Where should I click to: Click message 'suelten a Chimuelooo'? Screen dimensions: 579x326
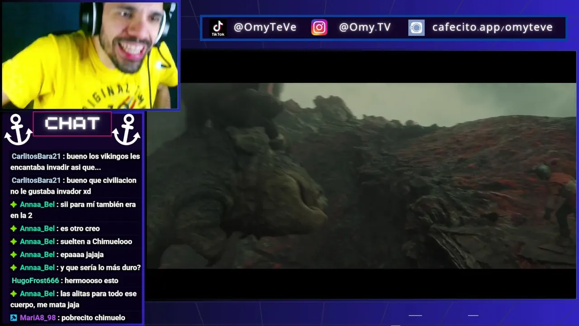click(96, 242)
